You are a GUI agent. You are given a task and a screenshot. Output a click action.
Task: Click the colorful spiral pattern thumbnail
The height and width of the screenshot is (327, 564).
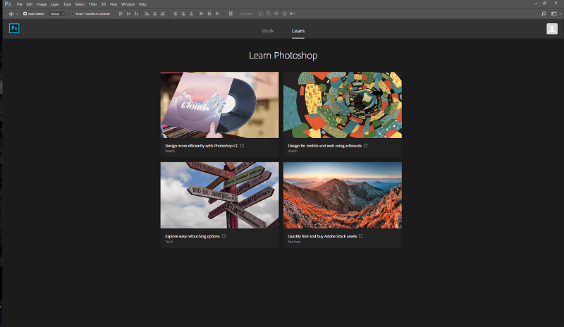click(343, 105)
